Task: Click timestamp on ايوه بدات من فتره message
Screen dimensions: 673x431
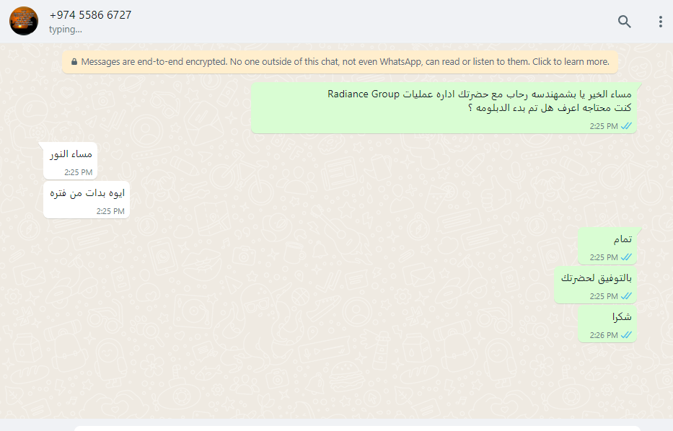Action: 110,211
